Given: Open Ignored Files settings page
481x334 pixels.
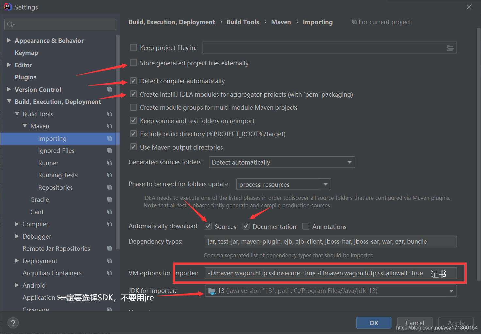Looking at the screenshot, I should click(x=56, y=151).
